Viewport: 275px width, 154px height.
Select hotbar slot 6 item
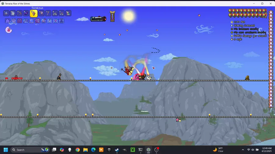pyautogui.click(x=41, y=13)
